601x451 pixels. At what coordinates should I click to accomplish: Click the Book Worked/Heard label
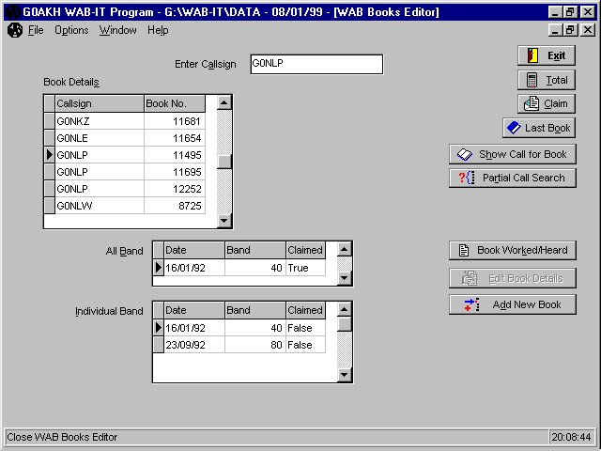tap(522, 250)
